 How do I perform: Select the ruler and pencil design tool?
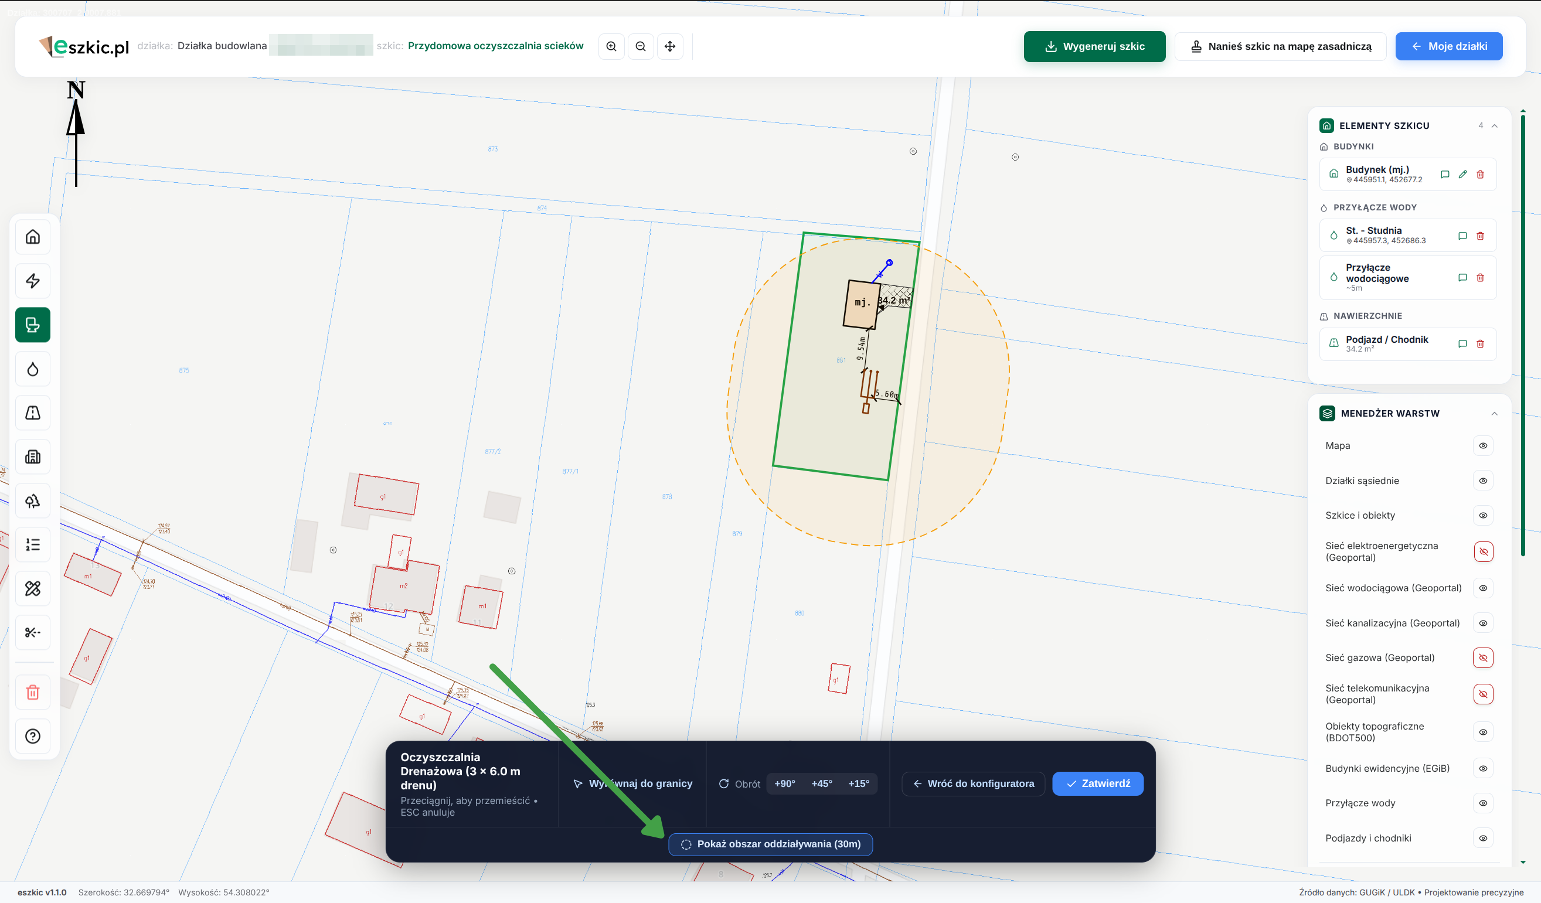pos(33,589)
